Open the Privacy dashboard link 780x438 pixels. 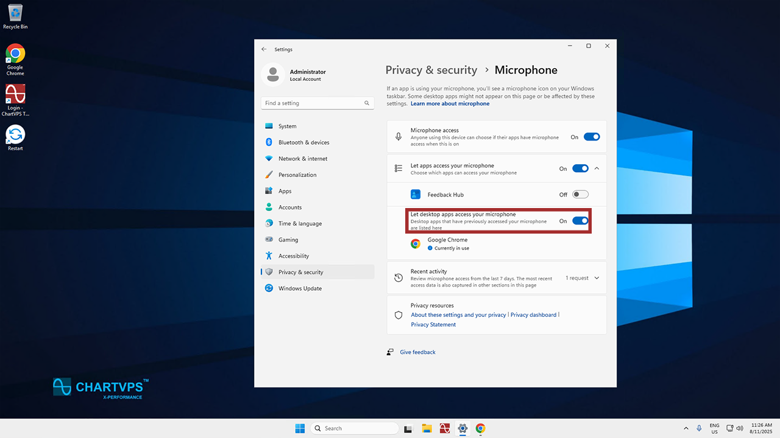[x=533, y=315]
